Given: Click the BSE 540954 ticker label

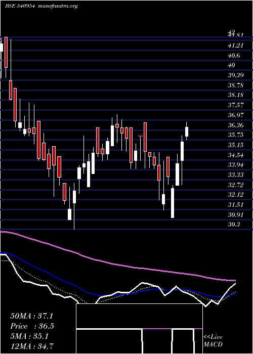Looking at the screenshot, I should point(20,6).
